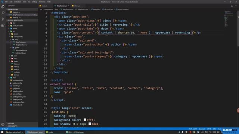This screenshot has width=239, height=134.
Task: Click the Spaces: 2 indentation status entry
Action: 202,129
